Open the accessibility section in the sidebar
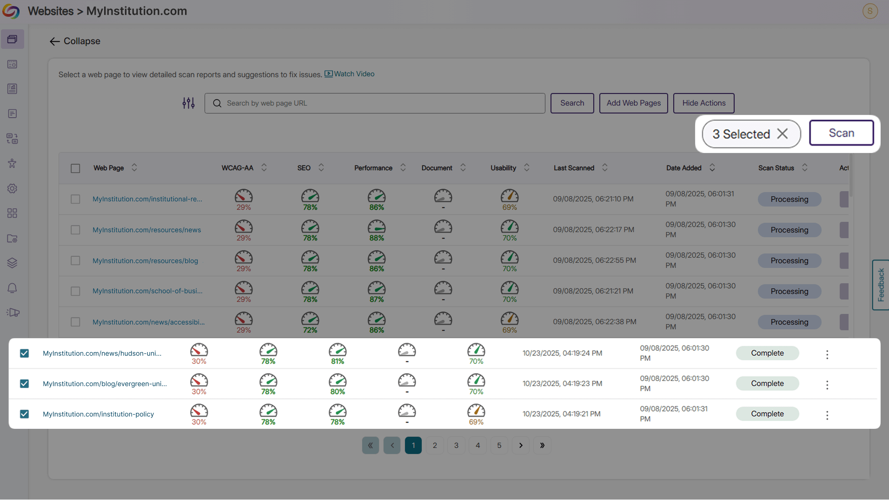The height and width of the screenshot is (500, 889). (12, 163)
